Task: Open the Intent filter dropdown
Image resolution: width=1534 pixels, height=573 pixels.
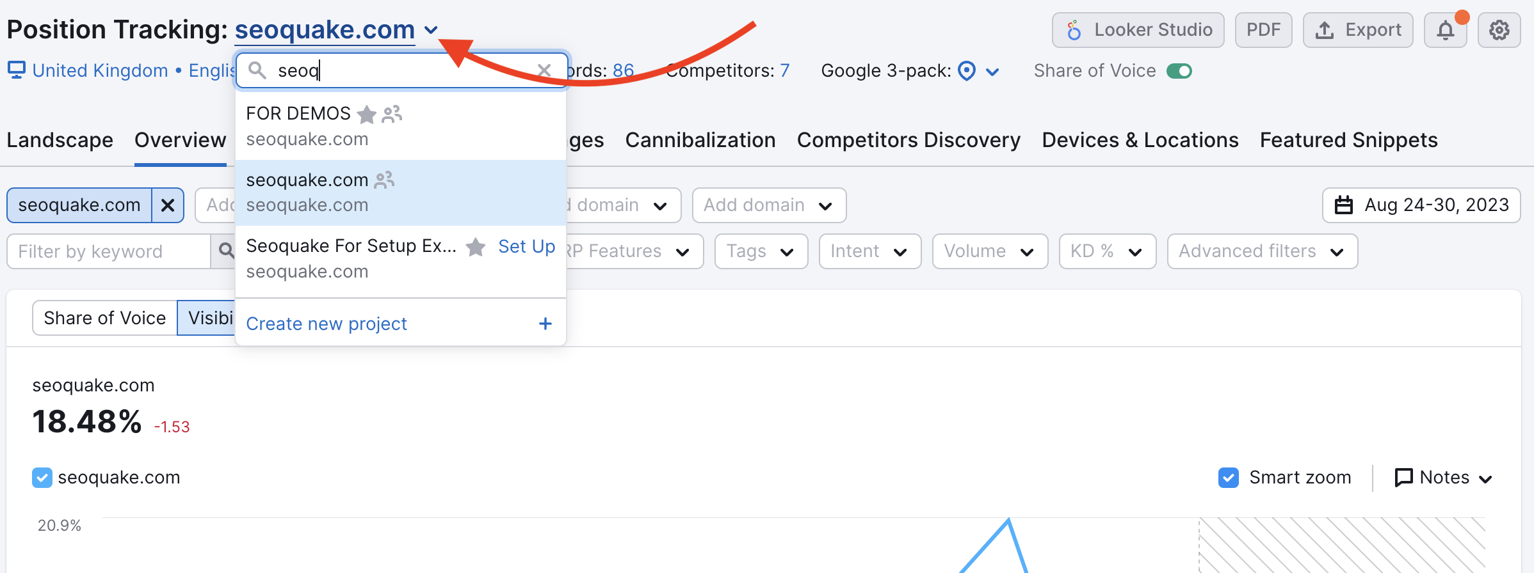Action: pyautogui.click(x=870, y=251)
